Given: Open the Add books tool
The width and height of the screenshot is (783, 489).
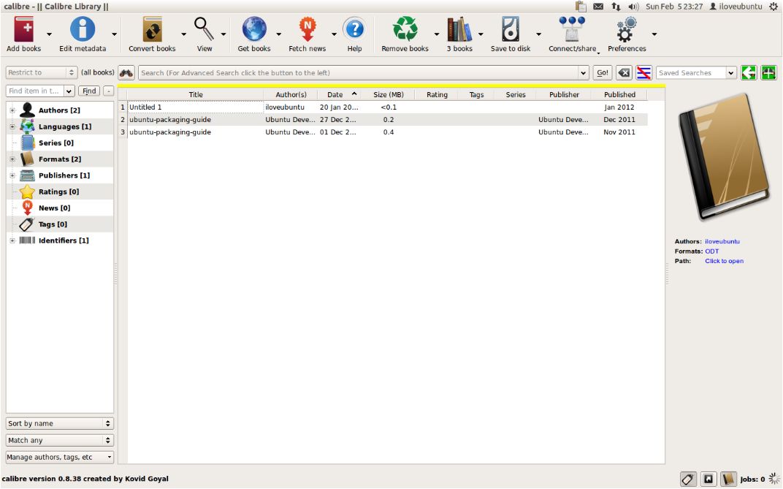Looking at the screenshot, I should [23, 34].
